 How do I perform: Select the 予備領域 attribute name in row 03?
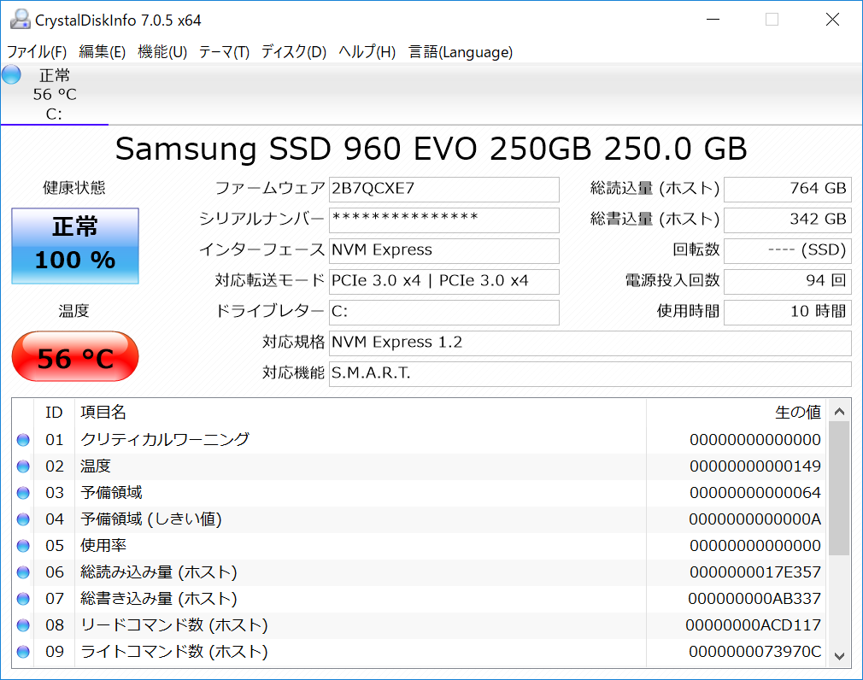tap(111, 493)
